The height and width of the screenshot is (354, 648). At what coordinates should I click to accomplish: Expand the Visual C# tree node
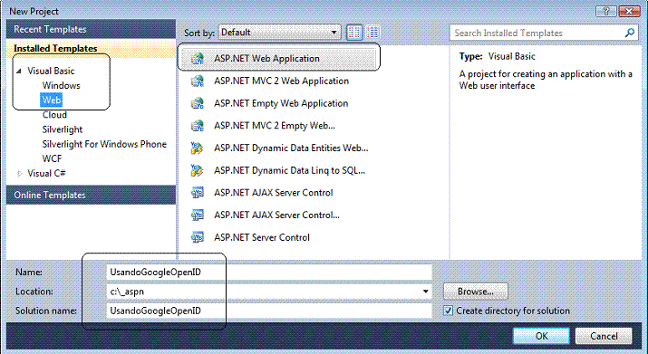pyautogui.click(x=19, y=174)
